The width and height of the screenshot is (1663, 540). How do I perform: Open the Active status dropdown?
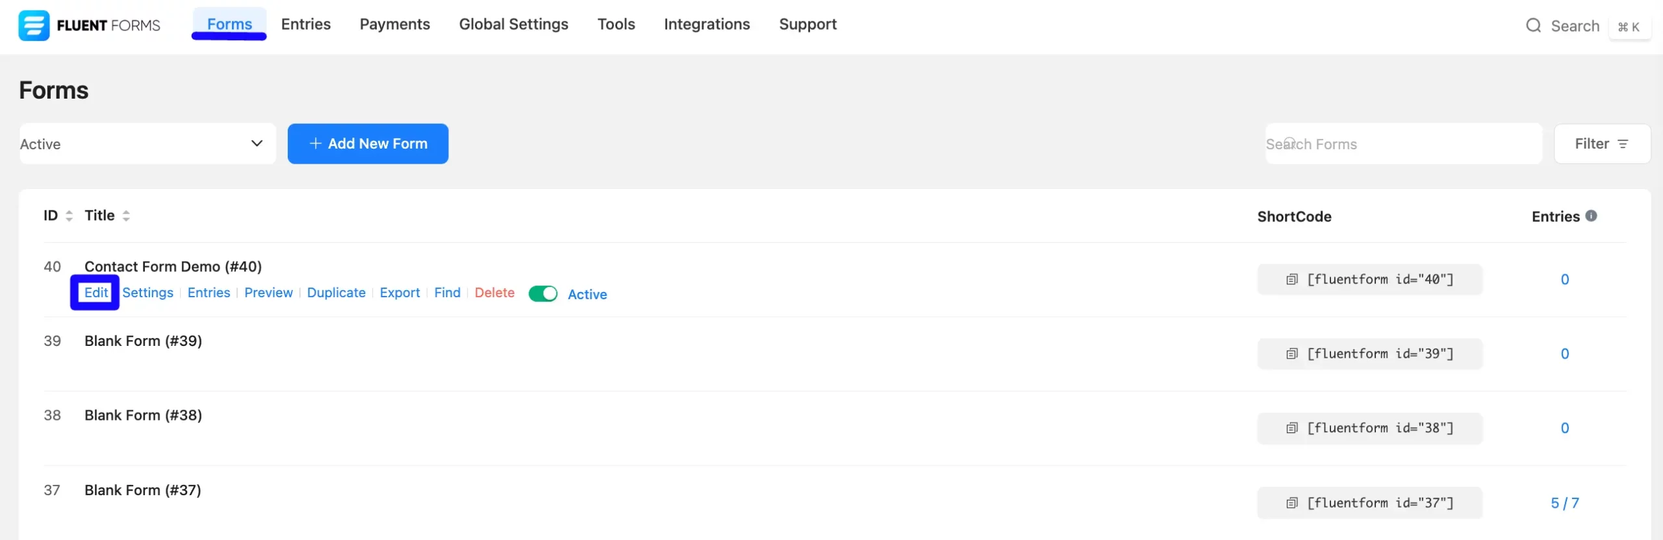coord(147,143)
